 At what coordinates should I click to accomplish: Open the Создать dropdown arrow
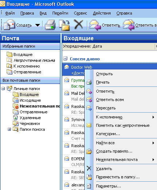(x=37, y=25)
